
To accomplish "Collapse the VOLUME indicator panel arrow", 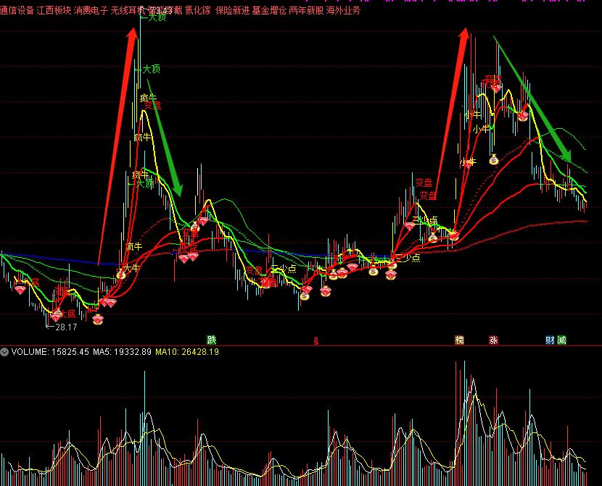I will pos(5,352).
